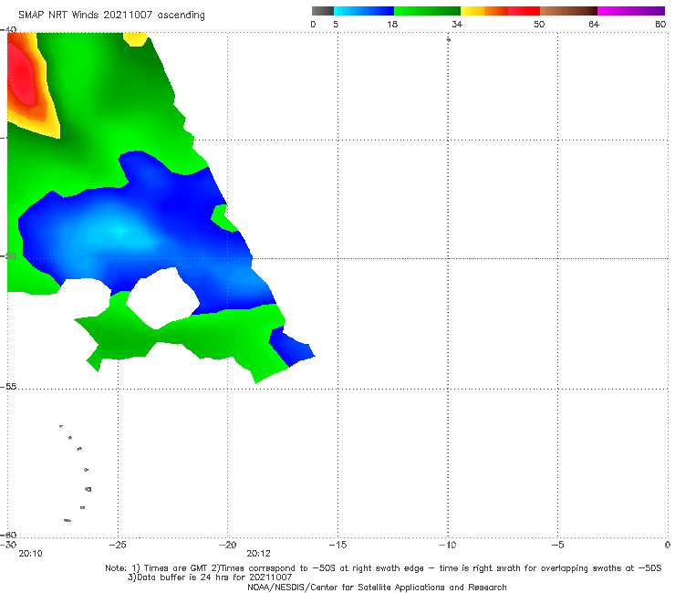Image resolution: width=675 pixels, height=593 pixels.
Task: Click the yellow-orange color bar segment
Action: click(x=484, y=11)
